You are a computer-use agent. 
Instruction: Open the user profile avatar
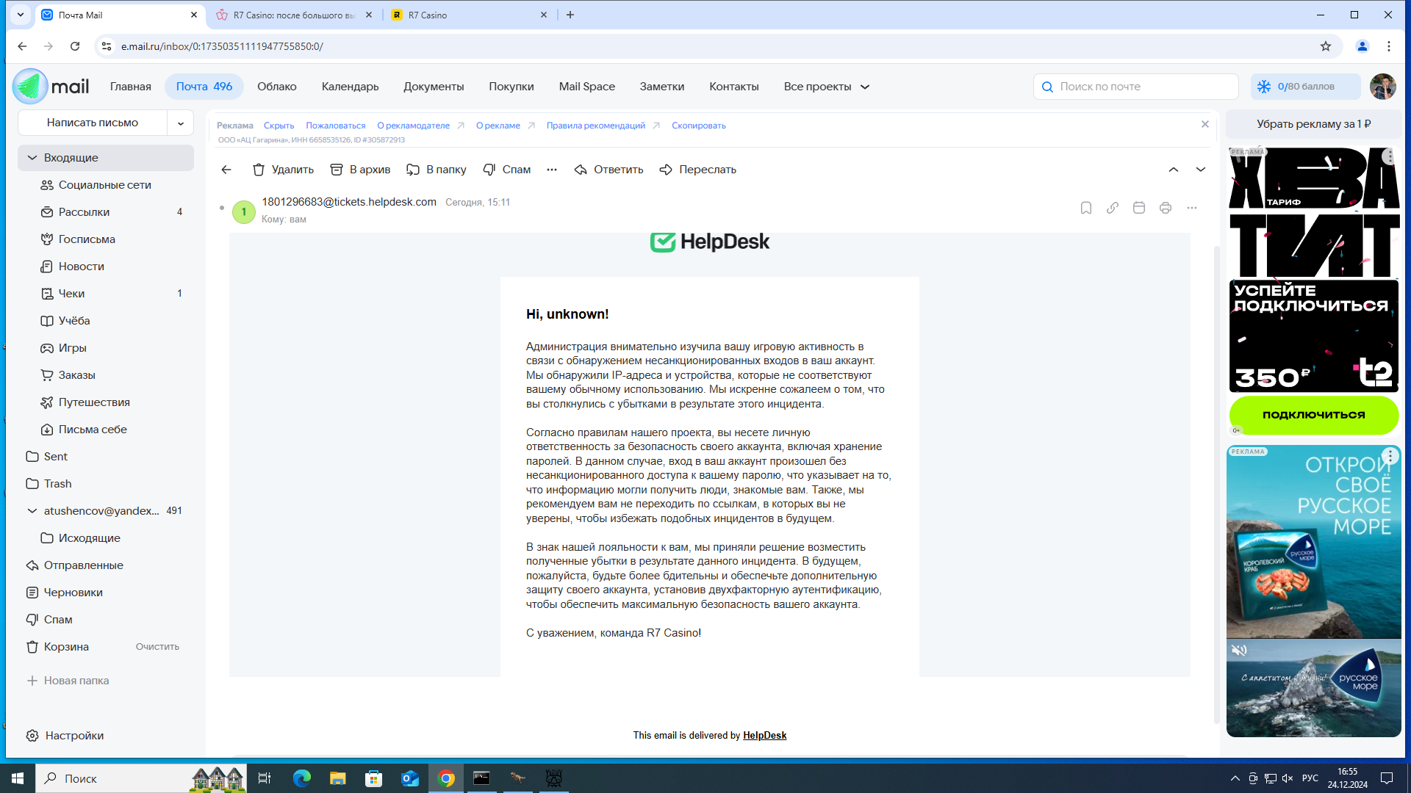point(1383,87)
